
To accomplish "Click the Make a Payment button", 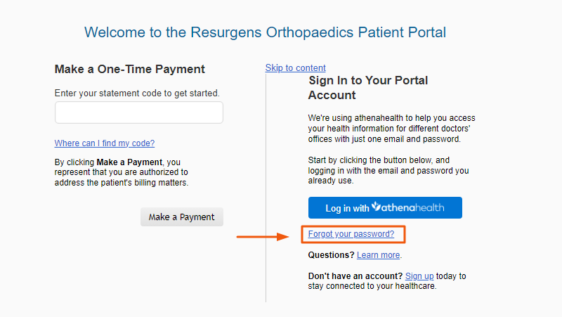I will (182, 217).
